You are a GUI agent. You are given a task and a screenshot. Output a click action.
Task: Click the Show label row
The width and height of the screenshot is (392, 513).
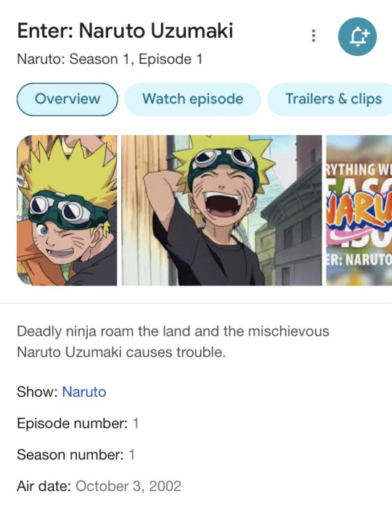pos(62,392)
